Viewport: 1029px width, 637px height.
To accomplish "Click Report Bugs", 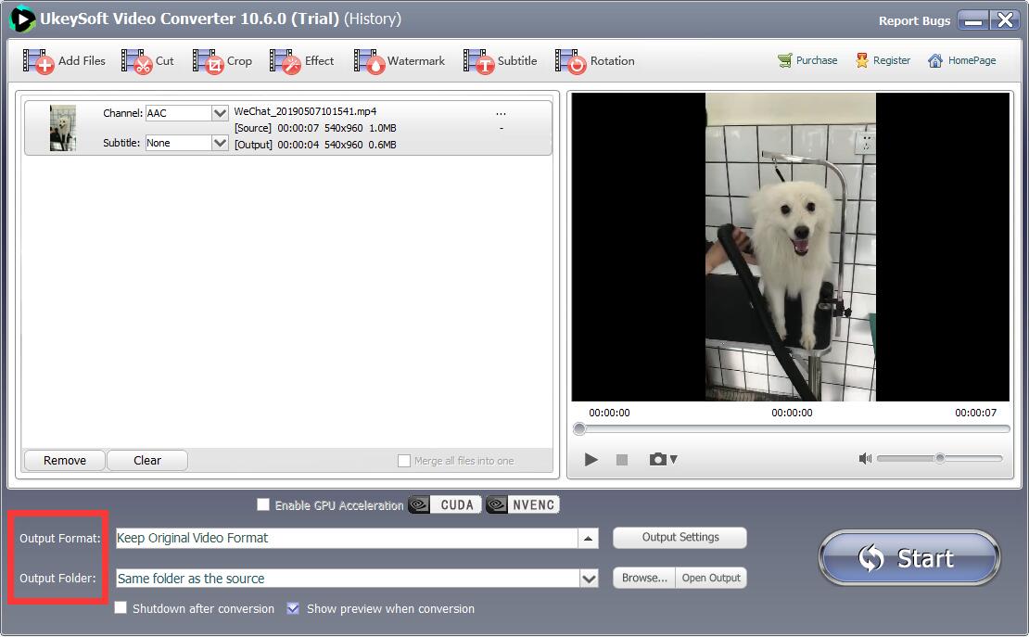I will tap(913, 19).
